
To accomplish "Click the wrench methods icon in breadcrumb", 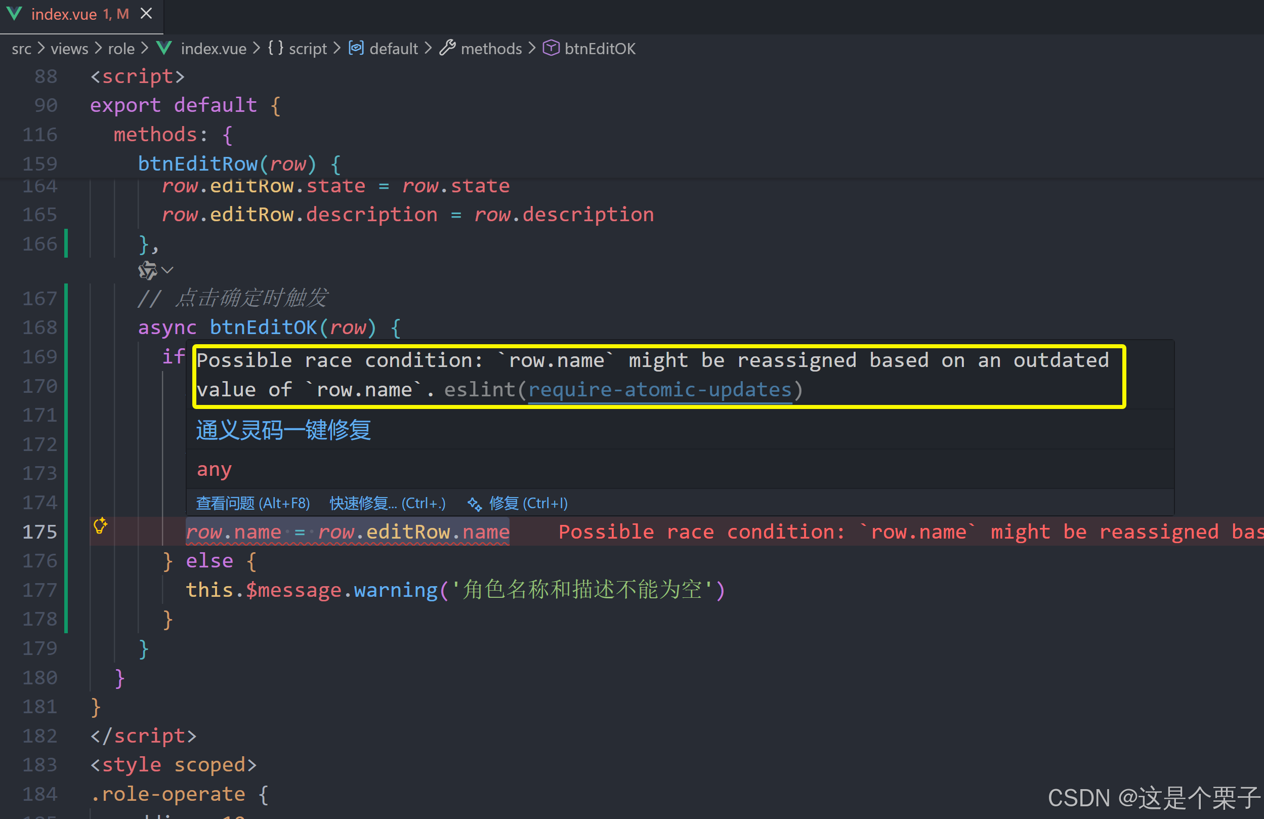I will tap(447, 48).
